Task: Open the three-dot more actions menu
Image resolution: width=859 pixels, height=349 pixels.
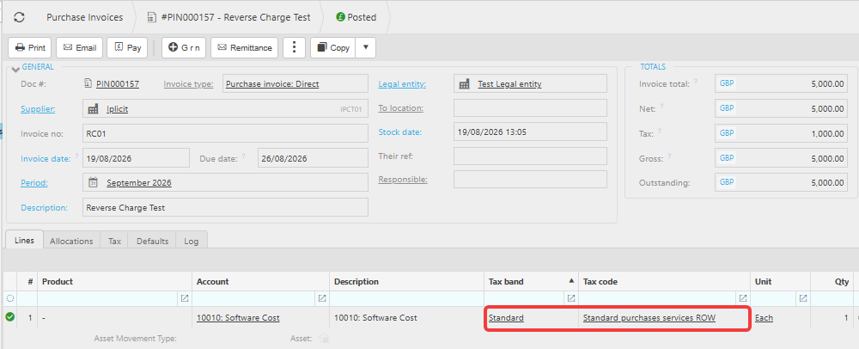Action: (x=294, y=47)
